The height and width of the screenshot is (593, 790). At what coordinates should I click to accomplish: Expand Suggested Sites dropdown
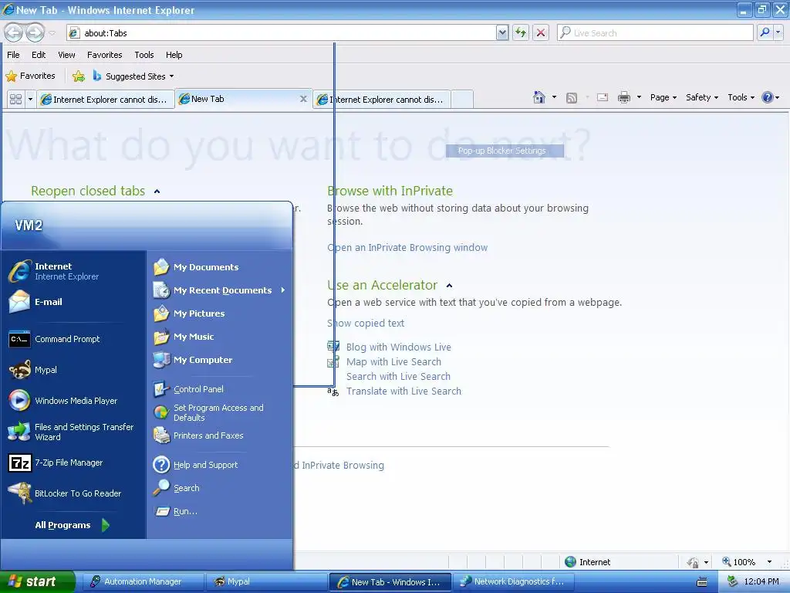(x=171, y=76)
